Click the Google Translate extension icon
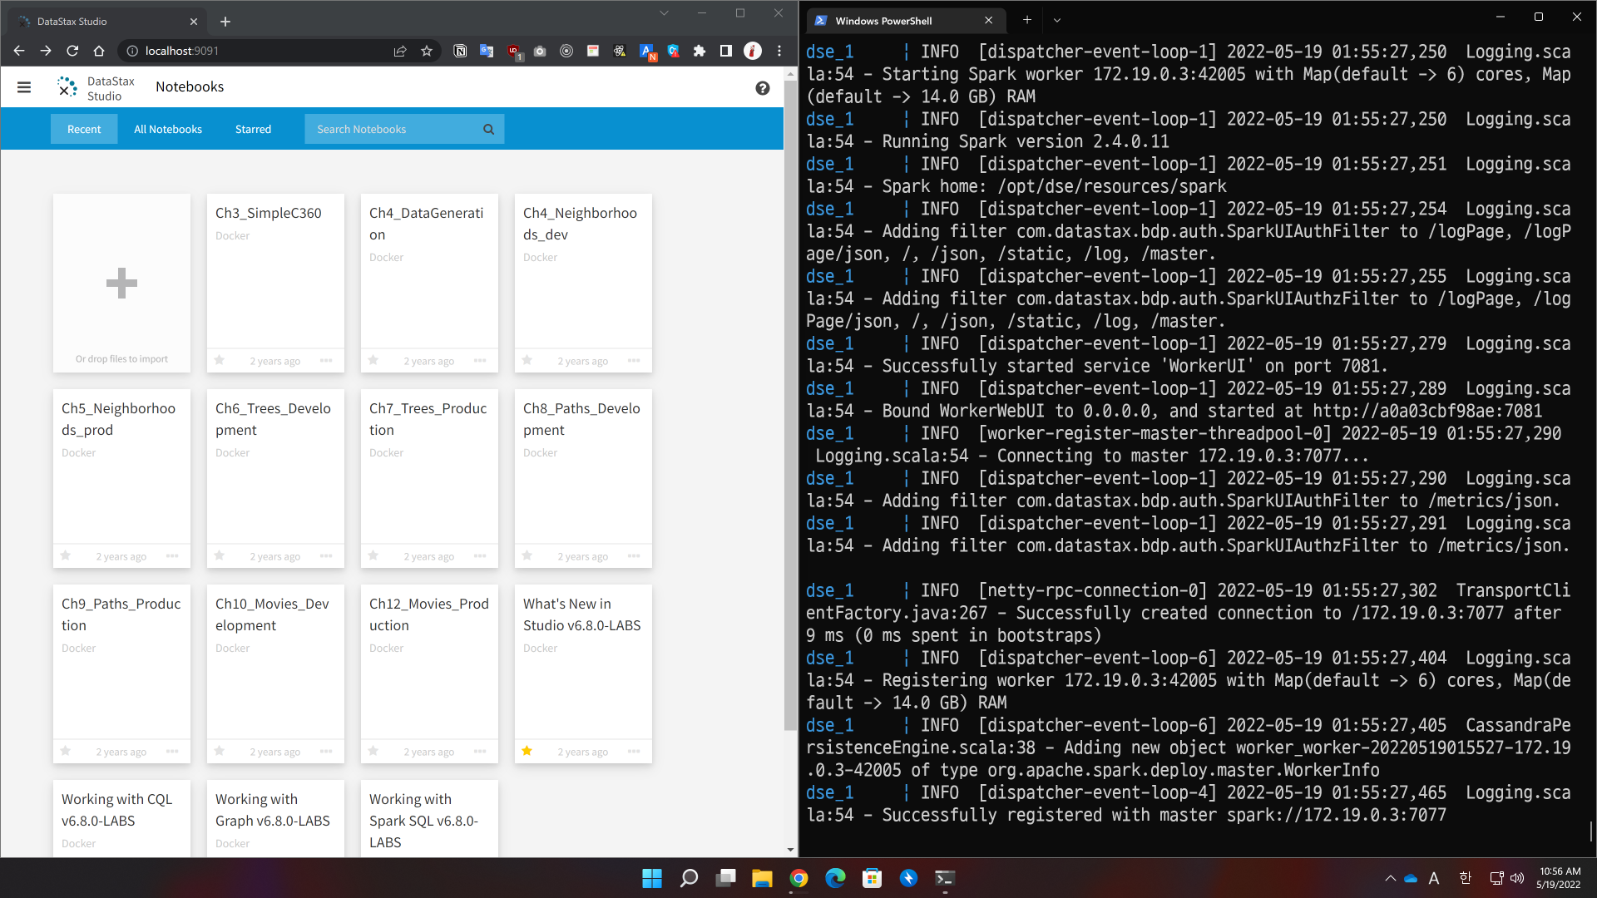Screen dimensions: 1597x898 [x=487, y=51]
